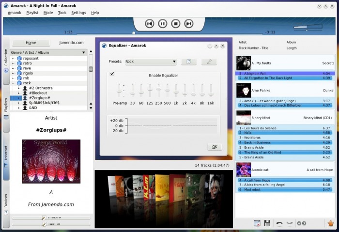Click OK in the Equalizer dialog
Screen dimensions: 339x232
pyautogui.click(x=215, y=147)
